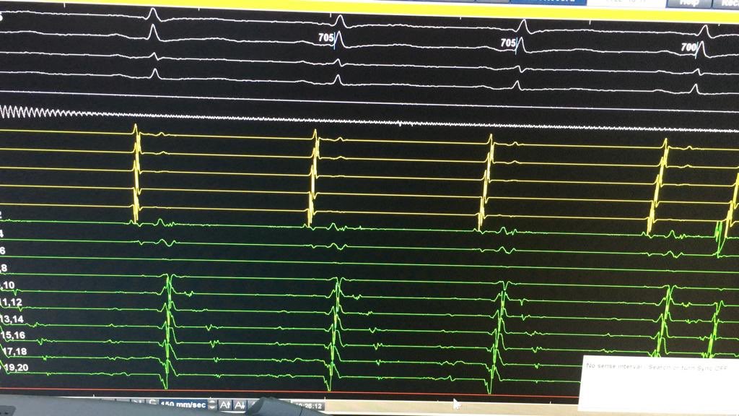Click the sweep speed stepper arrows
The width and height of the screenshot is (739, 416).
(x=212, y=404)
